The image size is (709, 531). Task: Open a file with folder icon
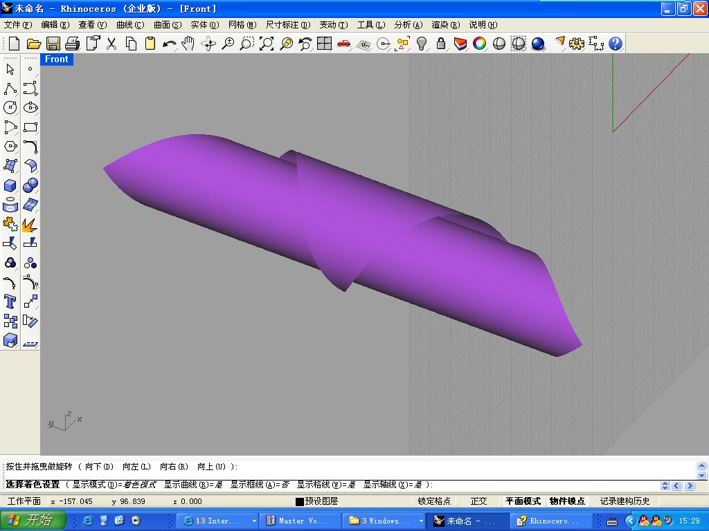pyautogui.click(x=33, y=44)
